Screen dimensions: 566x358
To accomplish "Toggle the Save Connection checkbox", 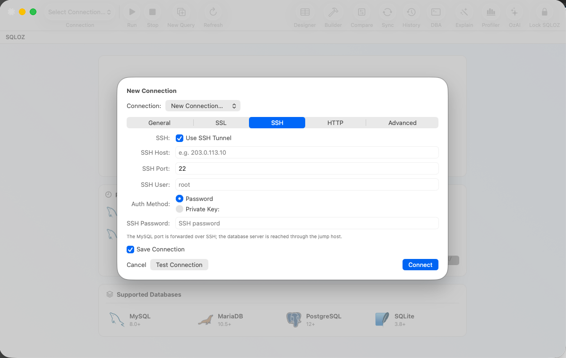I will click(x=130, y=250).
